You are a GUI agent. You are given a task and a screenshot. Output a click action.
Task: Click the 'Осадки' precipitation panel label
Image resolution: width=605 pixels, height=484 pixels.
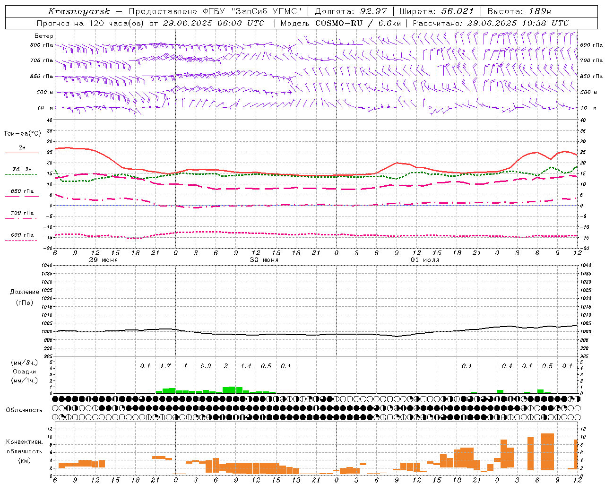coord(25,372)
